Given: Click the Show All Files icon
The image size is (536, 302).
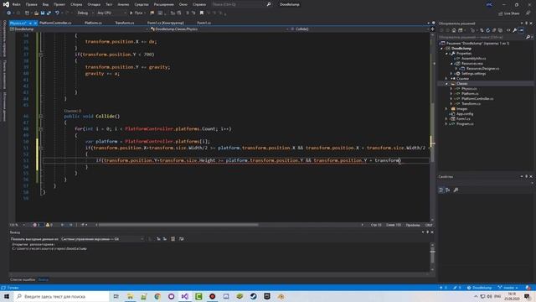Looking at the screenshot, I should (x=500, y=30).
